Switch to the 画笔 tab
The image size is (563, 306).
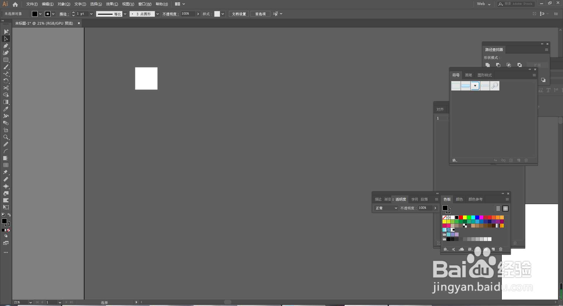tap(469, 75)
